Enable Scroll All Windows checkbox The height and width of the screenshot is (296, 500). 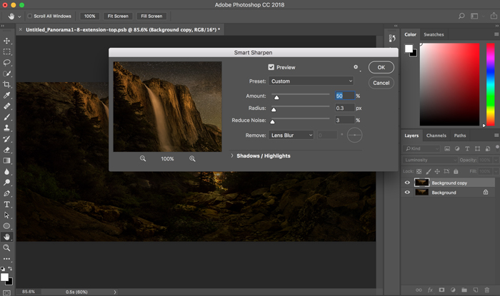pos(30,16)
